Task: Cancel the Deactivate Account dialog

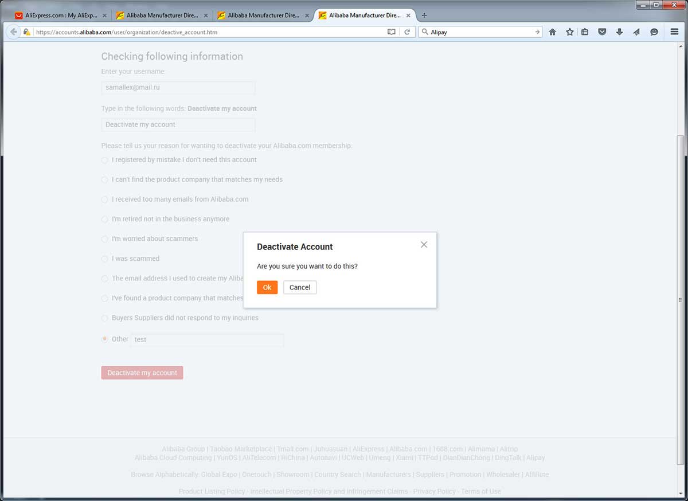Action: tap(300, 287)
